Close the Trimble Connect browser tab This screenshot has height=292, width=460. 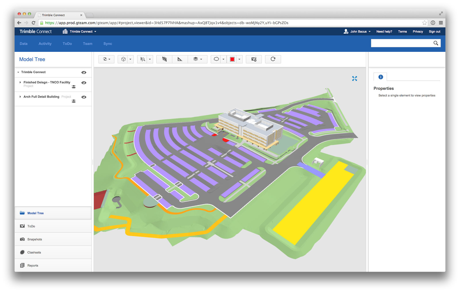(x=81, y=15)
